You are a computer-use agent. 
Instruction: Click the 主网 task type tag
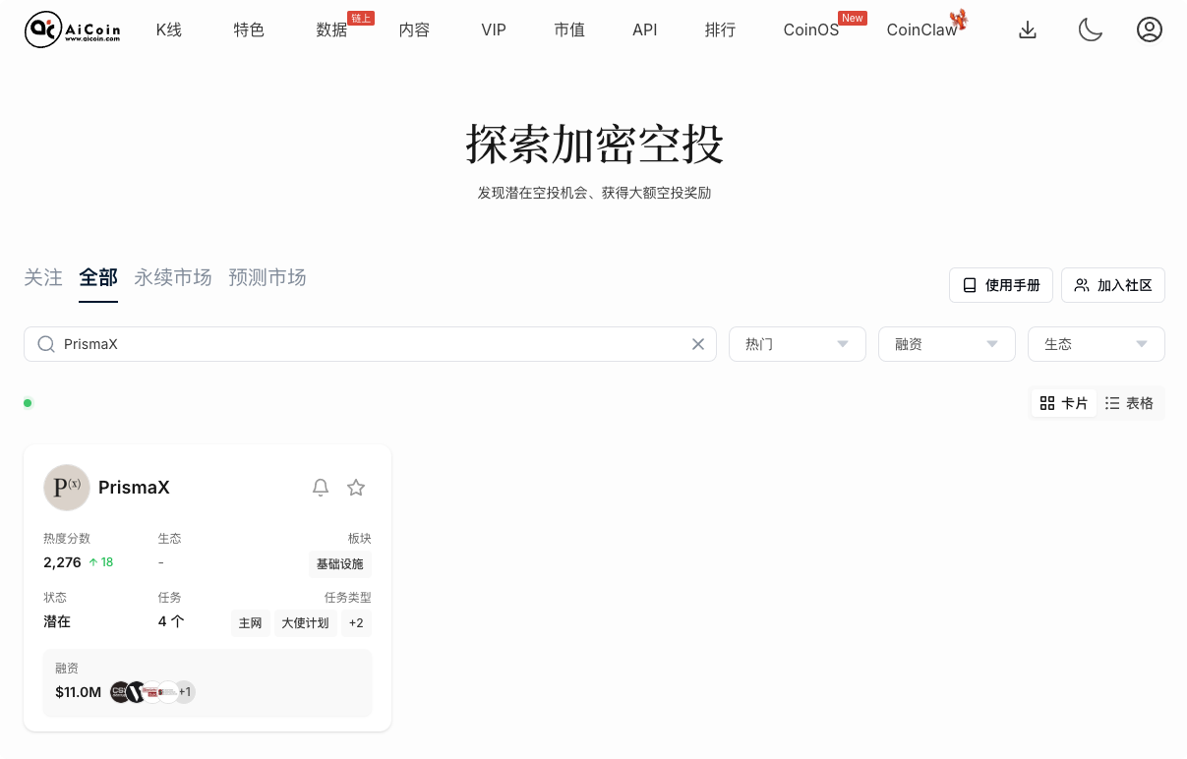point(251,623)
